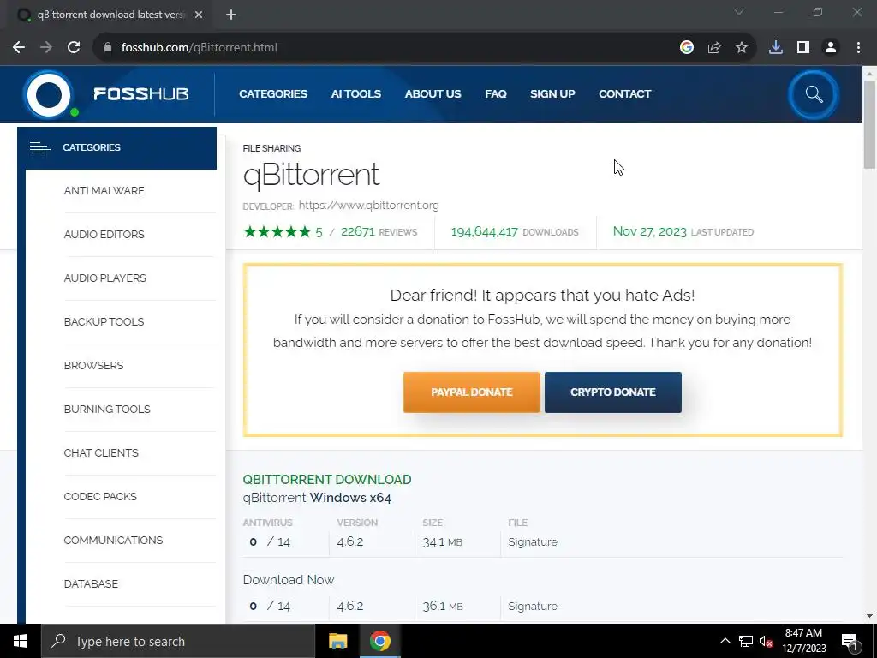
Task: Select AUDIO PLAYERS category
Action: pos(104,278)
